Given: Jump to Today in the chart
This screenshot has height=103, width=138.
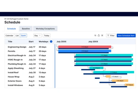Looking at the screenshot, I should [x=47, y=35].
